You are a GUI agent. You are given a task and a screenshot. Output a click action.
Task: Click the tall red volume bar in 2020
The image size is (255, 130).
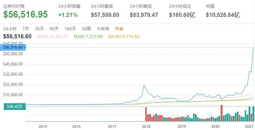[221, 113]
